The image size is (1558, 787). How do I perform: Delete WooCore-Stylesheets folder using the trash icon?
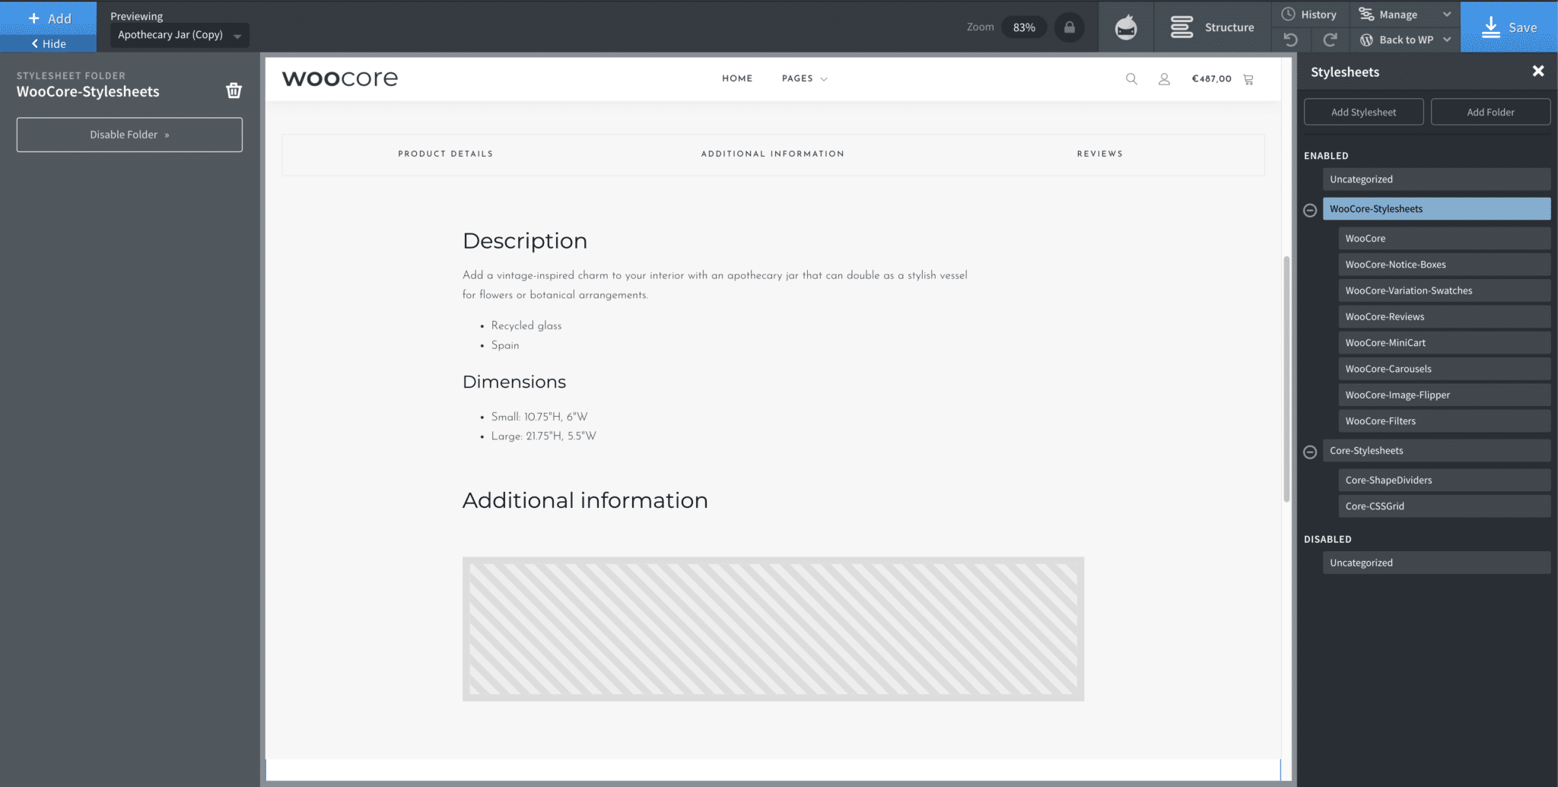click(234, 90)
